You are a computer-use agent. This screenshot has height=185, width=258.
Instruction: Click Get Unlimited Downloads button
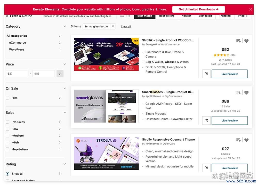198,9
